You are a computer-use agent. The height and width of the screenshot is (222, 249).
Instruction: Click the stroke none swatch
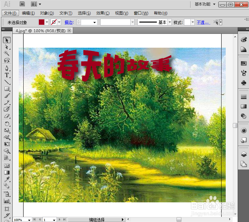54,22
